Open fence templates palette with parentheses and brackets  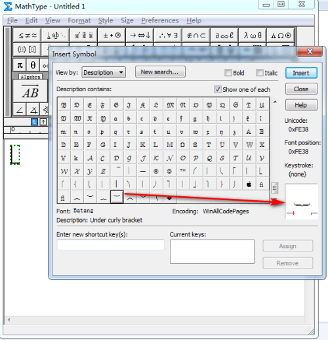(27, 49)
